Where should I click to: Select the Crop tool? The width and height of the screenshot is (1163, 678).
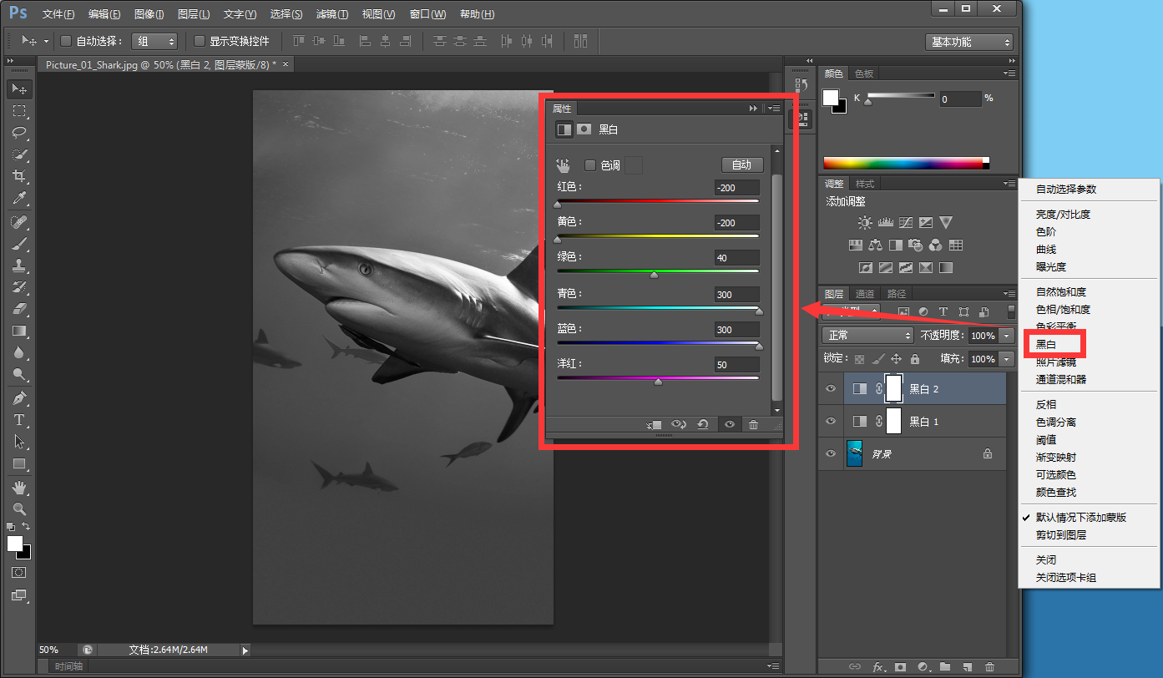coord(19,176)
